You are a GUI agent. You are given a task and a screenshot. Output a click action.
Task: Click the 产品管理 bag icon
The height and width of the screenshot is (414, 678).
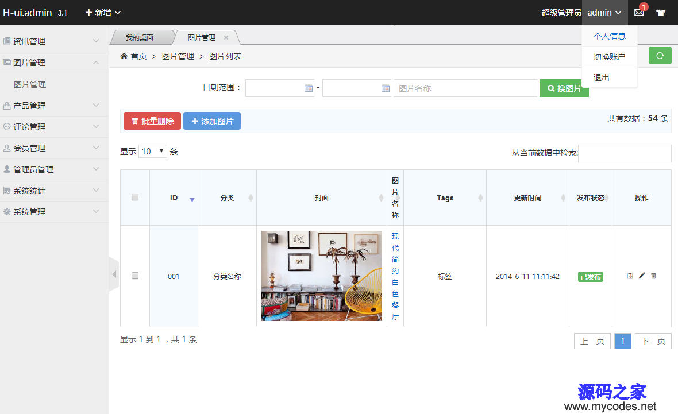click(7, 106)
